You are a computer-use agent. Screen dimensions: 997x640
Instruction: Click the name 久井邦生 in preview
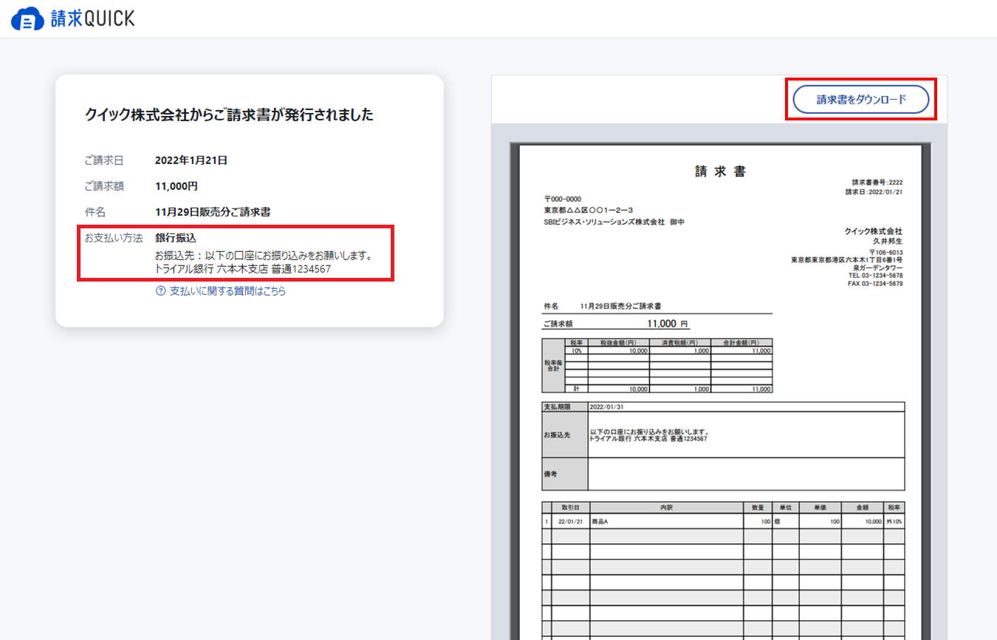click(888, 241)
